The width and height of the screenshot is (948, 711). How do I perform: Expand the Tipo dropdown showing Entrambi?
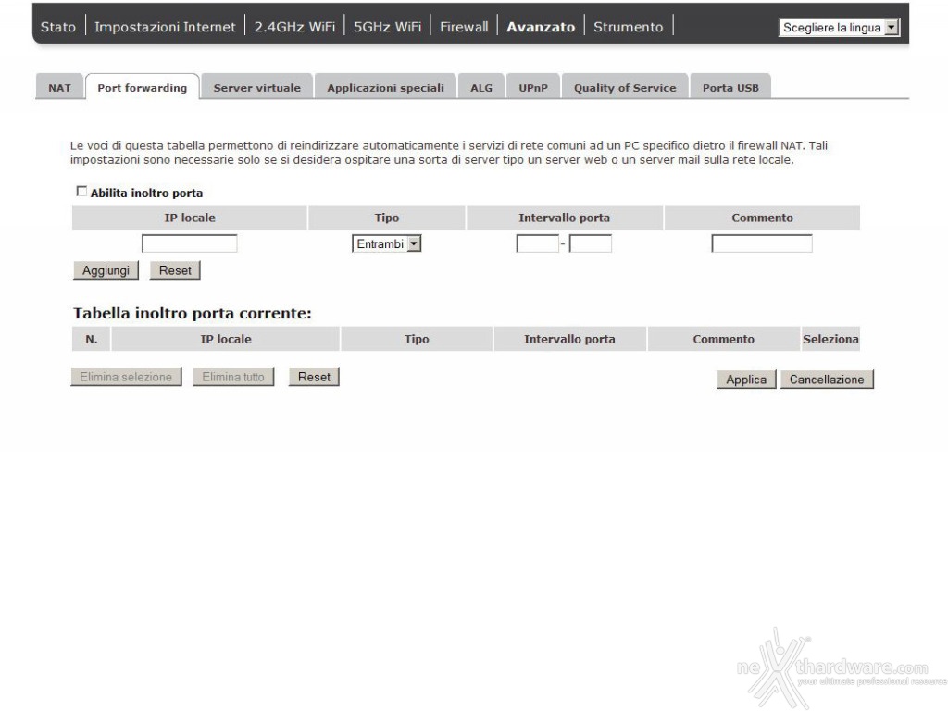point(386,243)
